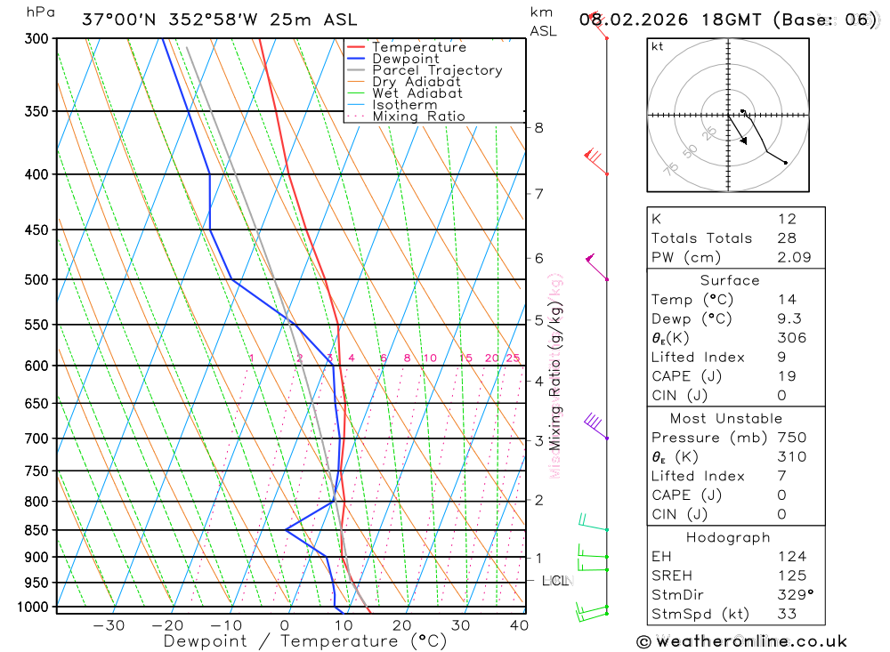Click the 'Hodograph' section heading
The width and height of the screenshot is (890, 652).
[x=728, y=538]
